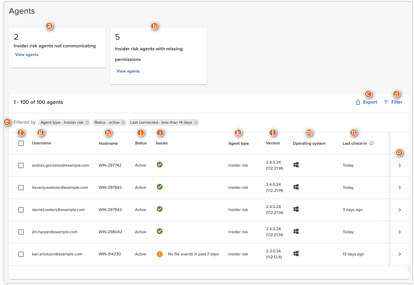Image resolution: width=414 pixels, height=285 pixels.
Task: Check the box for darnell.waters row
Action: [21, 210]
